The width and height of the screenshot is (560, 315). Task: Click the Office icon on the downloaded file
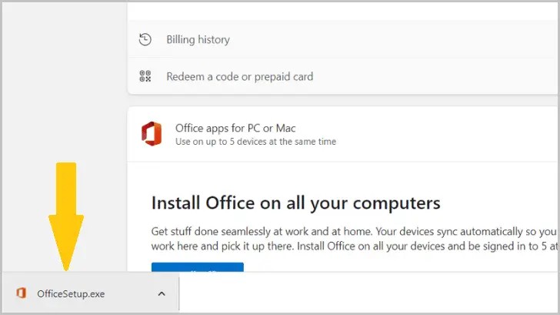click(x=22, y=293)
